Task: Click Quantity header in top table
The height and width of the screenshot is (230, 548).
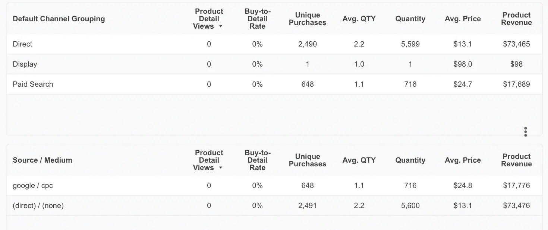Action: coord(410,19)
